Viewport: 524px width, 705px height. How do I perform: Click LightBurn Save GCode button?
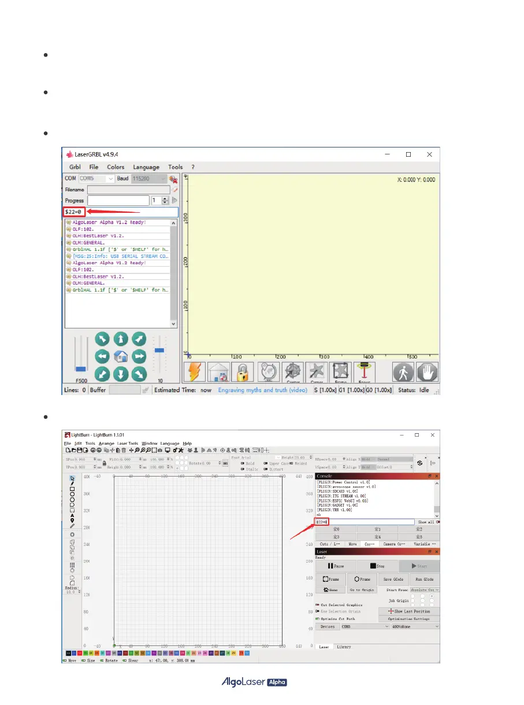coord(393,579)
